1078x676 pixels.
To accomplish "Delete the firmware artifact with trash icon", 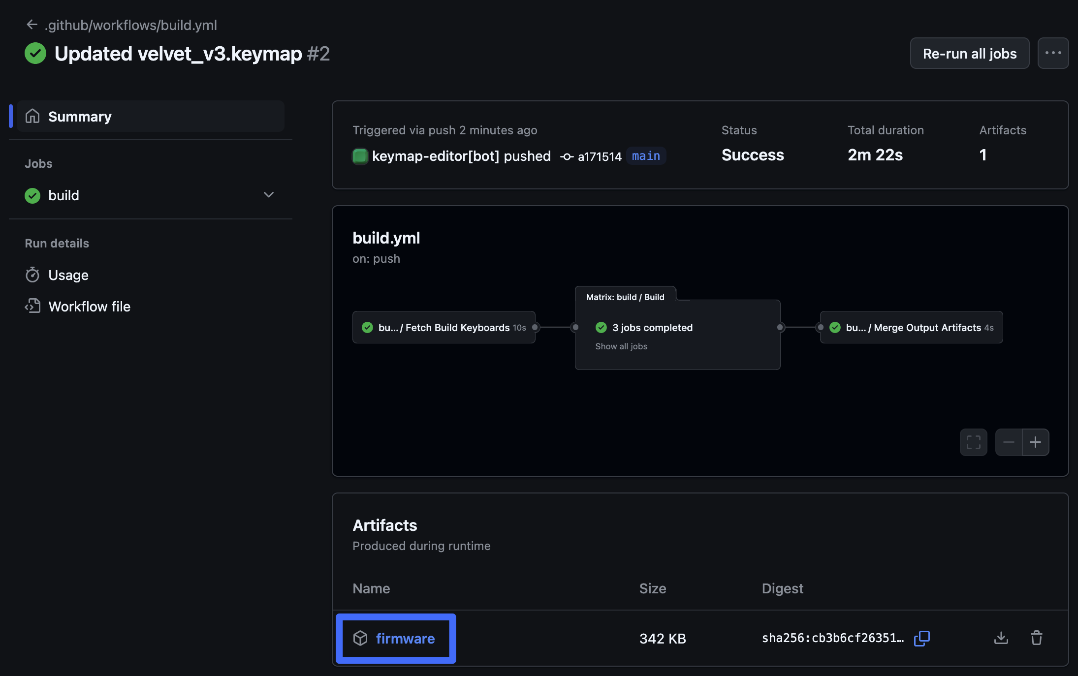I will [x=1037, y=638].
